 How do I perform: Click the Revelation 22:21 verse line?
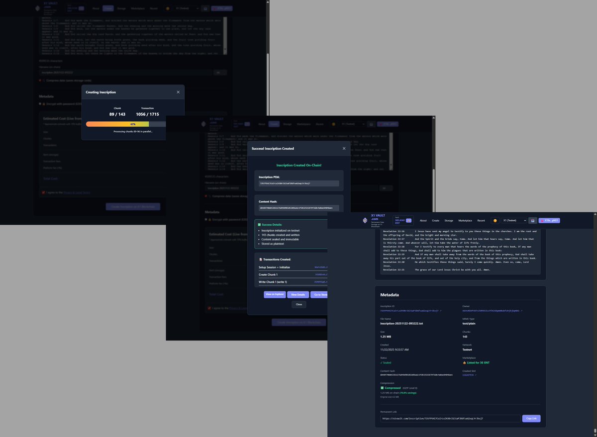click(x=437, y=269)
